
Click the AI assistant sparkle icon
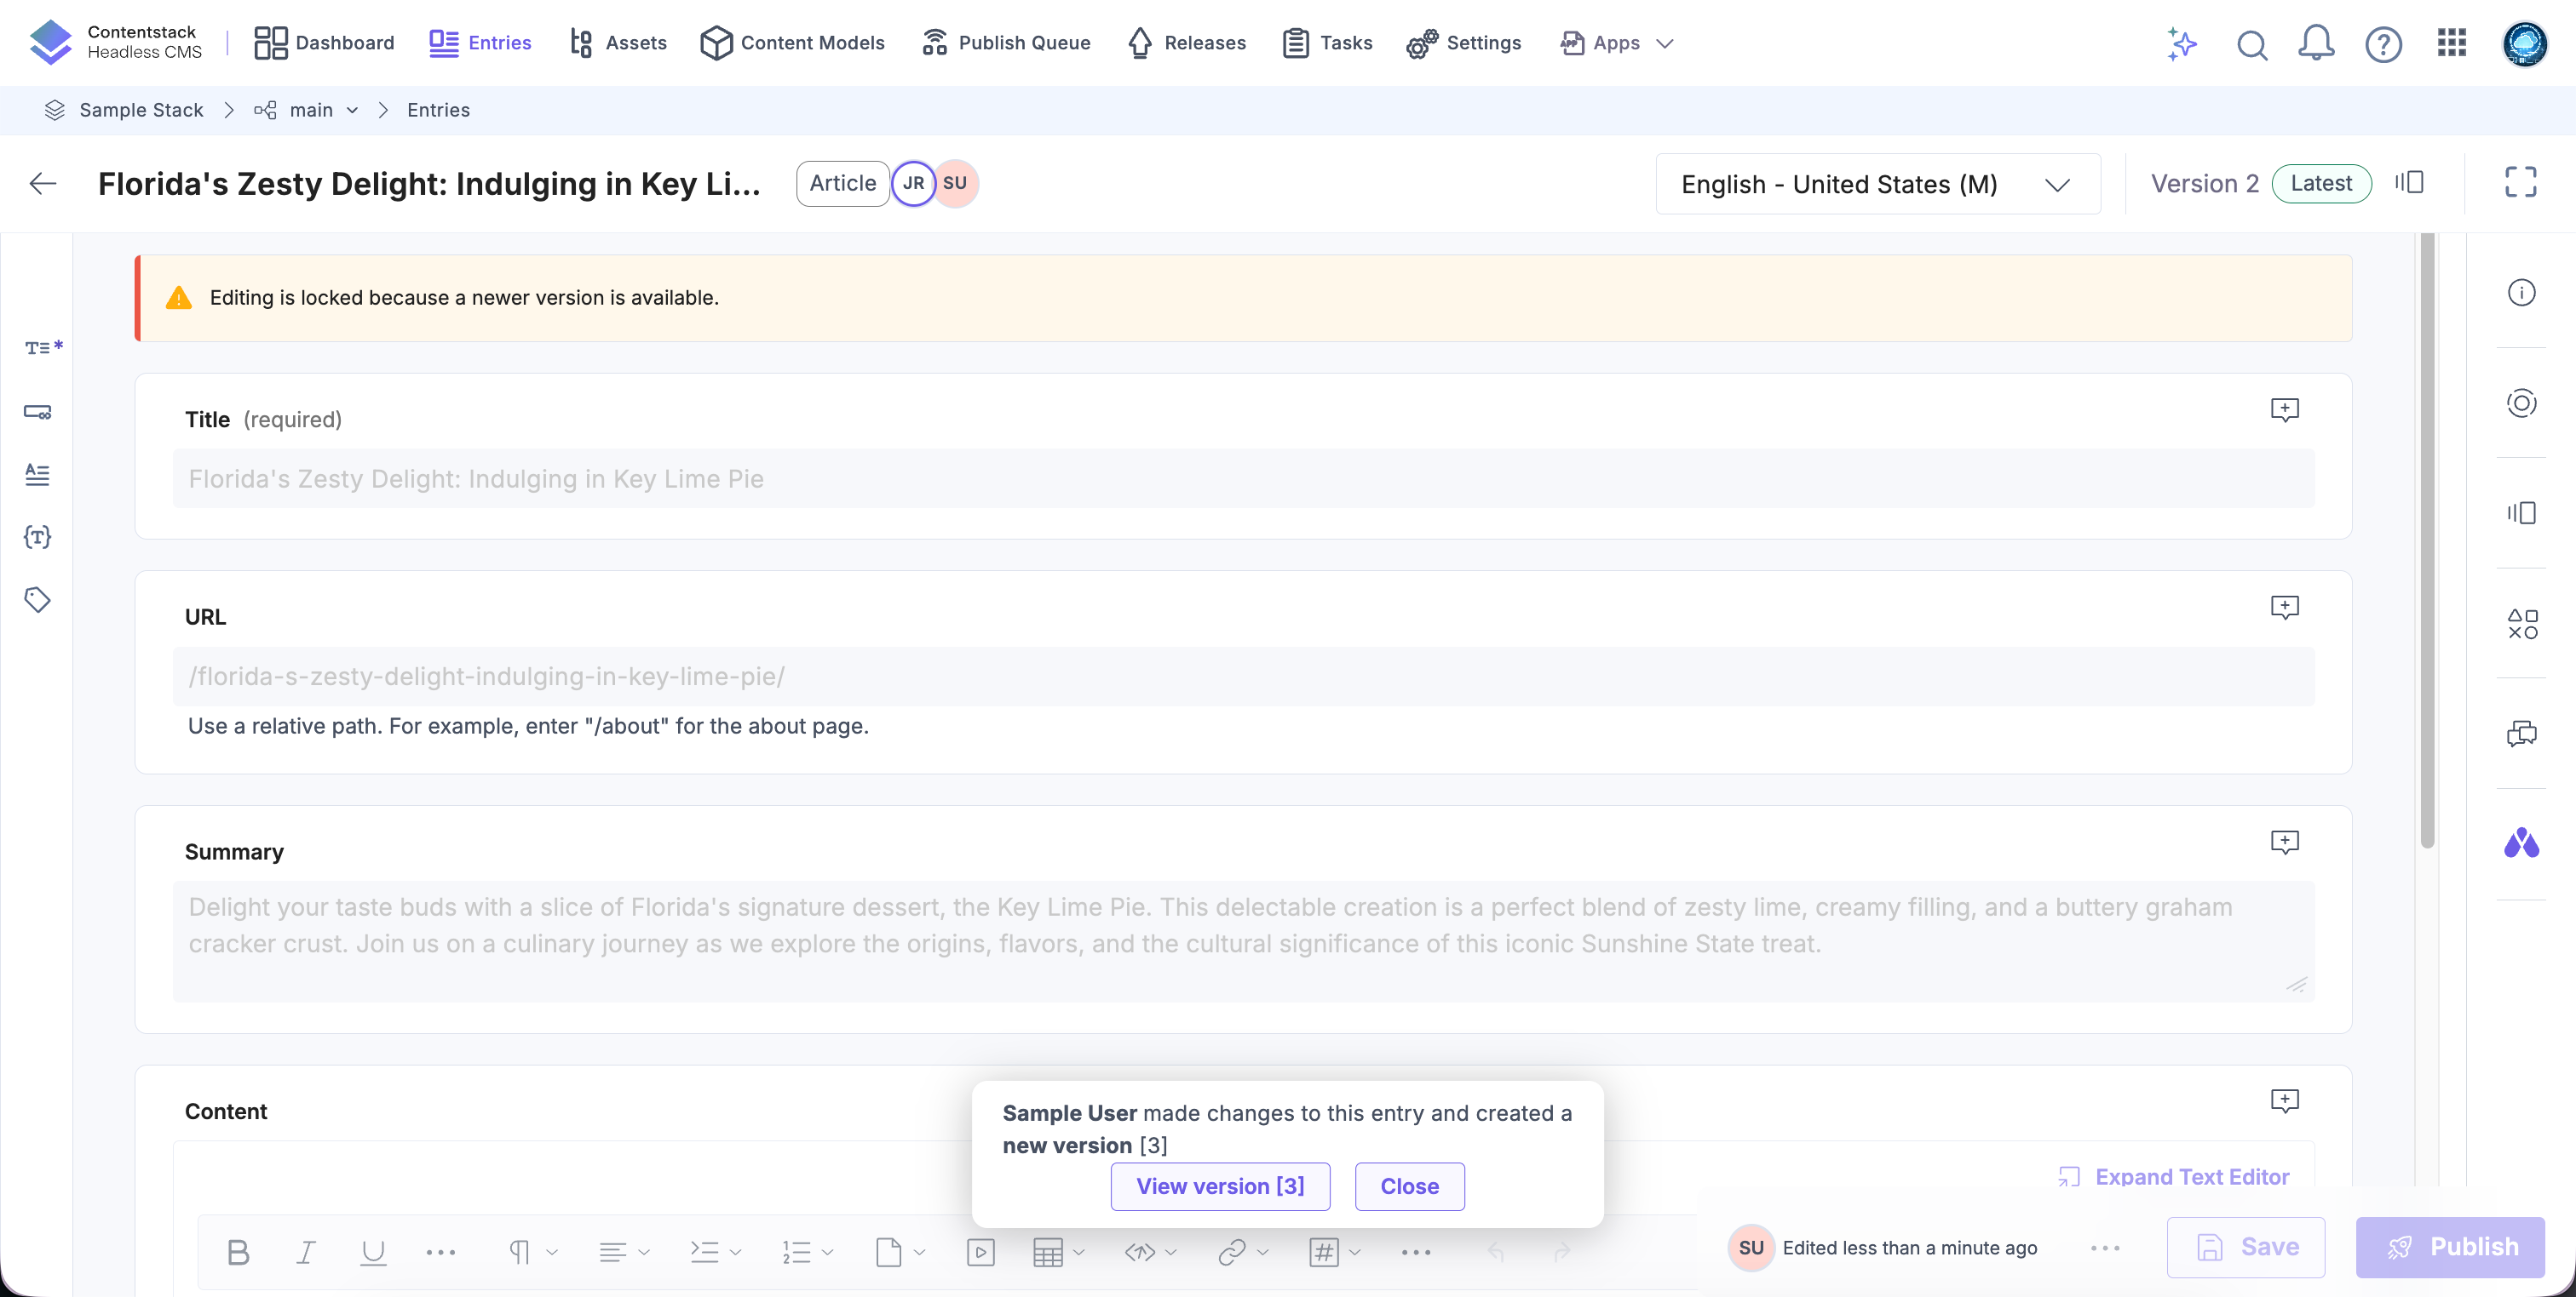tap(2181, 43)
